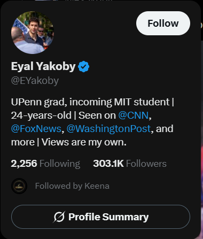Visit the @FoxNews mention in the bio

click(x=36, y=129)
